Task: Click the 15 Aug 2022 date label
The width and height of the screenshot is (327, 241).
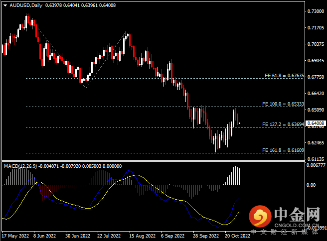Action: click(142, 236)
